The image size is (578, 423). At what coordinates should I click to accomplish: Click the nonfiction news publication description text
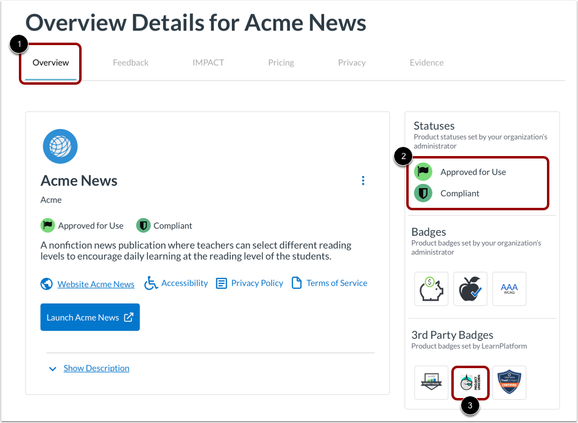pyautogui.click(x=196, y=251)
